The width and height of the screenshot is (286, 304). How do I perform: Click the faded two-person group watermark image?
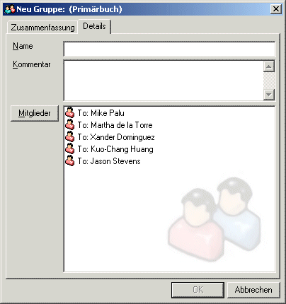[214, 219]
